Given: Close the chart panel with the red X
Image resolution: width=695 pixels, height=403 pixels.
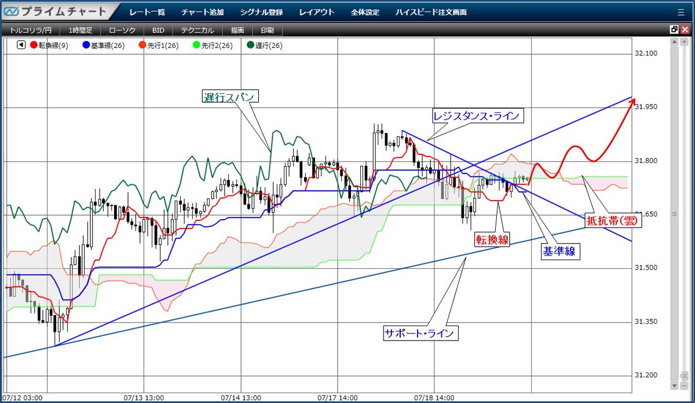Looking at the screenshot, I should click(x=684, y=29).
